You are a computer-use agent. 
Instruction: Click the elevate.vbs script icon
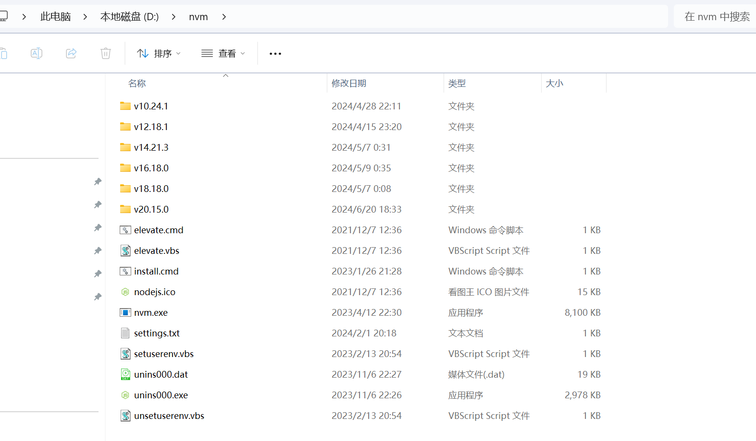125,250
